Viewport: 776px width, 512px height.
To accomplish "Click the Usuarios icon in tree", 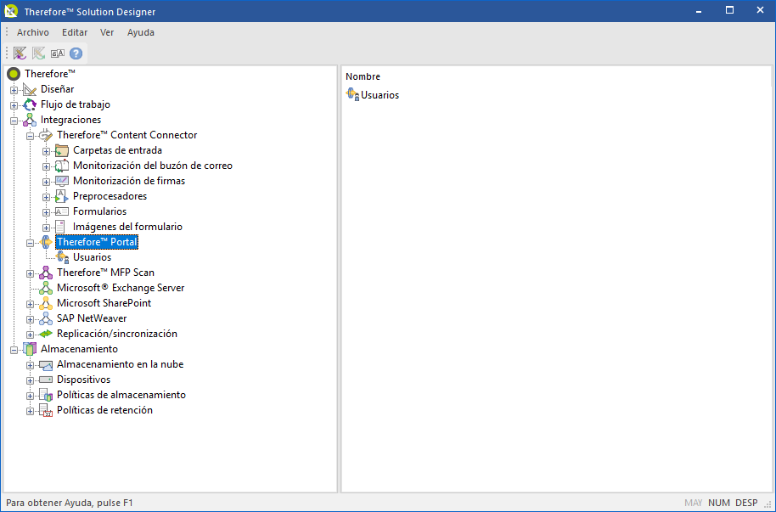I will (x=62, y=257).
